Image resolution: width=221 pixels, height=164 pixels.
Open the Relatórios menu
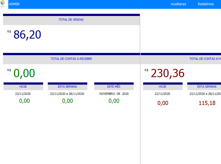pyautogui.click(x=206, y=4)
